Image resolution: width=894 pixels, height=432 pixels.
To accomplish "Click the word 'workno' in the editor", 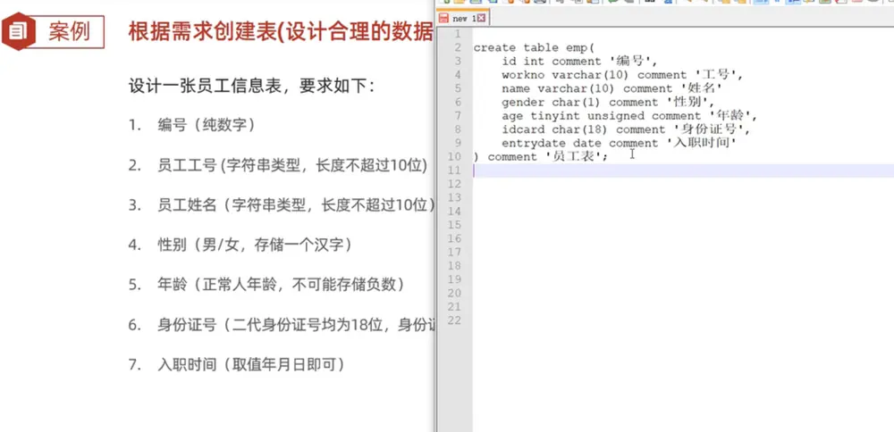I will point(523,75).
